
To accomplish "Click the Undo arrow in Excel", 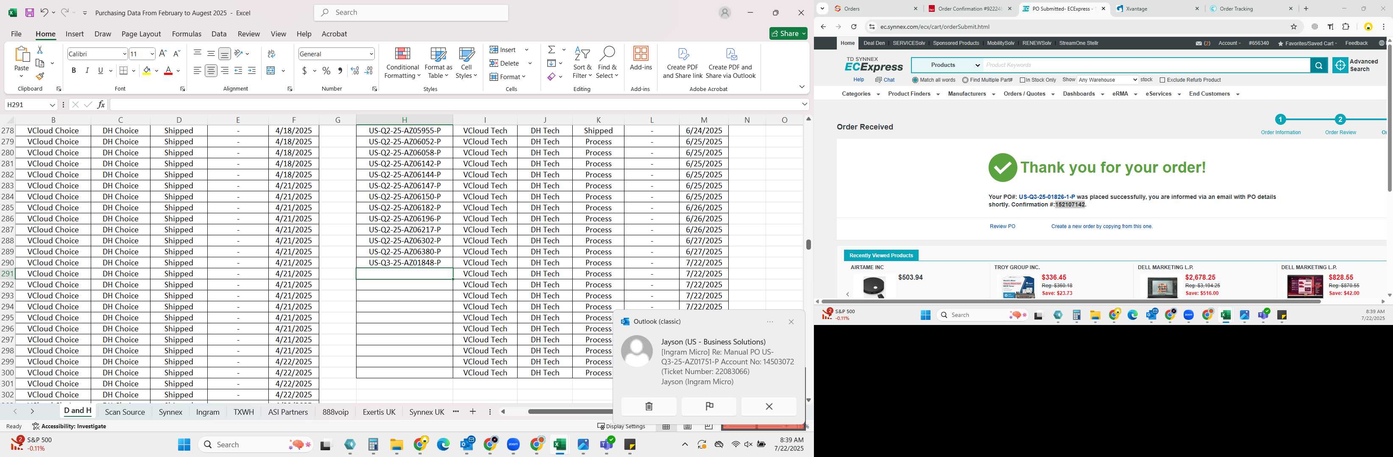I will pos(45,12).
